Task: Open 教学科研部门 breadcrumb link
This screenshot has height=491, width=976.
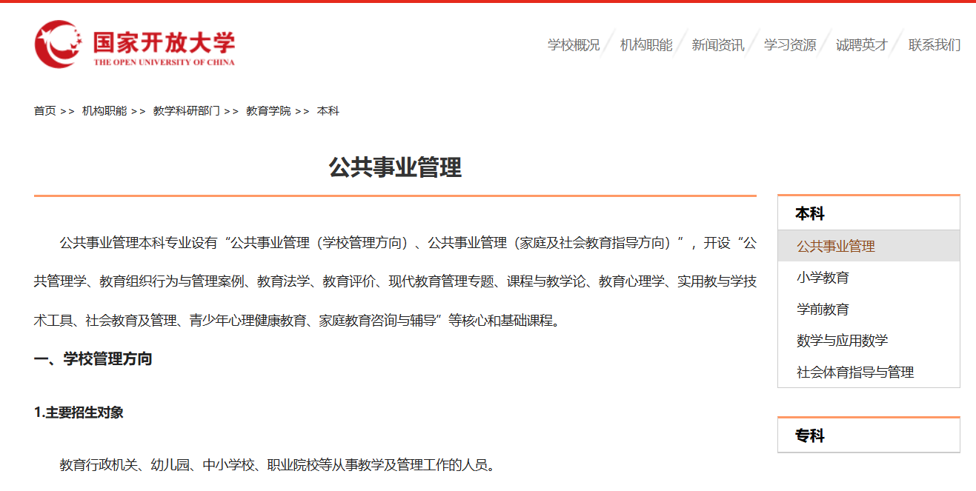Action: (x=186, y=111)
